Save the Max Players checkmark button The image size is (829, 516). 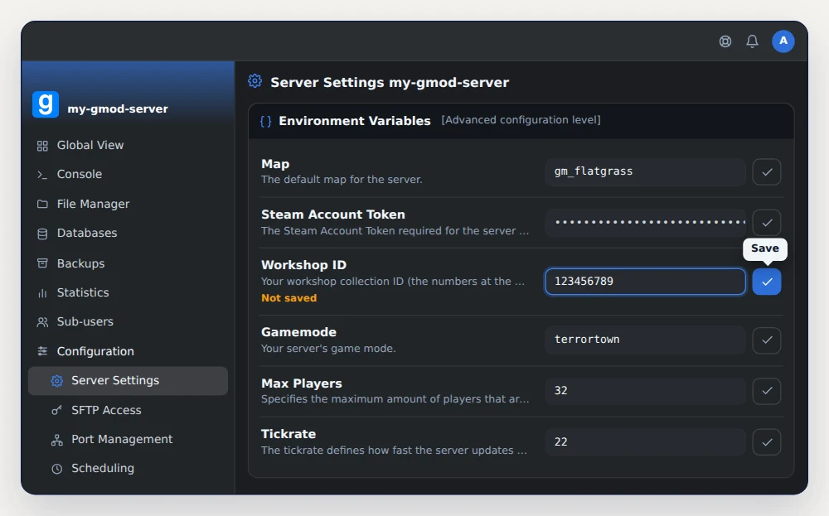767,391
